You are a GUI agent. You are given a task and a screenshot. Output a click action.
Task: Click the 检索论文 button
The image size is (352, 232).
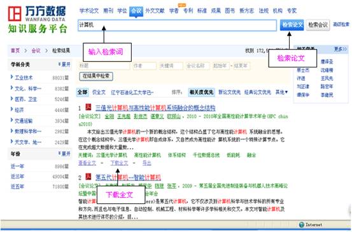click(x=292, y=25)
